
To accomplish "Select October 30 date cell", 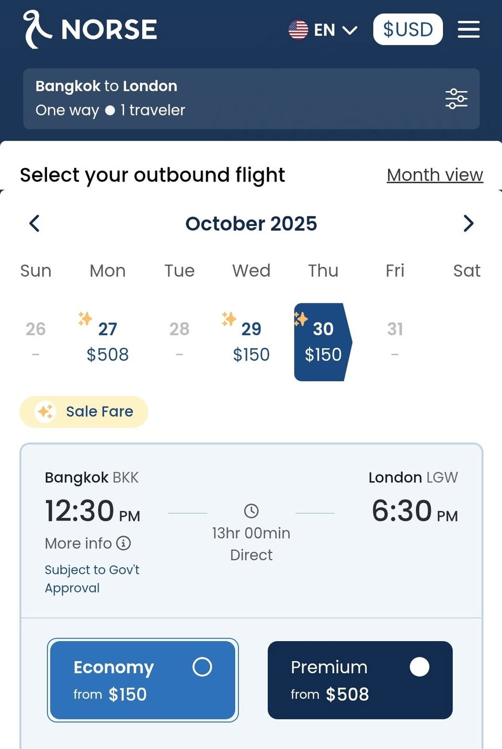I will coord(322,342).
